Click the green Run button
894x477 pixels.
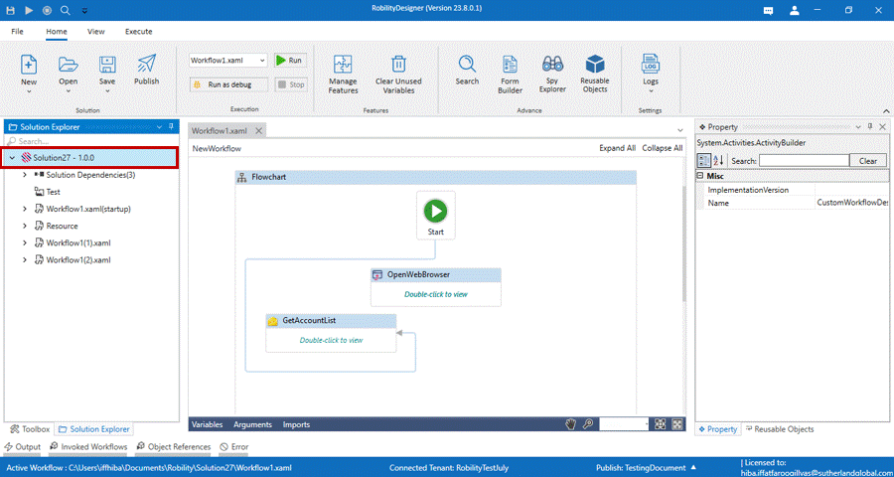click(x=289, y=61)
